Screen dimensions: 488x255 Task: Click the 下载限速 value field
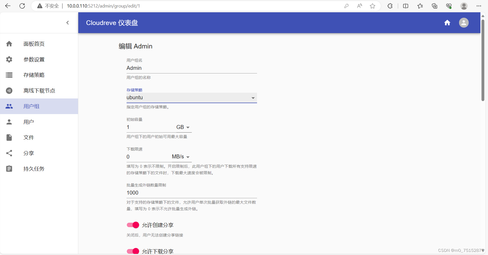tap(149, 157)
